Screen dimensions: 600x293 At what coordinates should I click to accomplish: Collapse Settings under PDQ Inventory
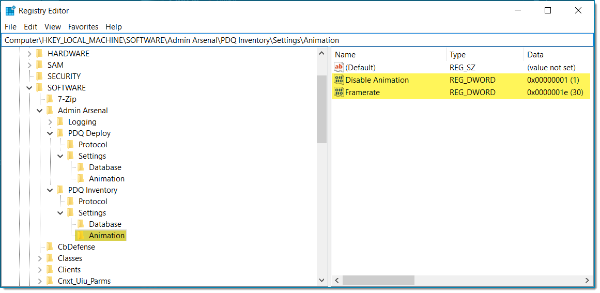(x=60, y=213)
